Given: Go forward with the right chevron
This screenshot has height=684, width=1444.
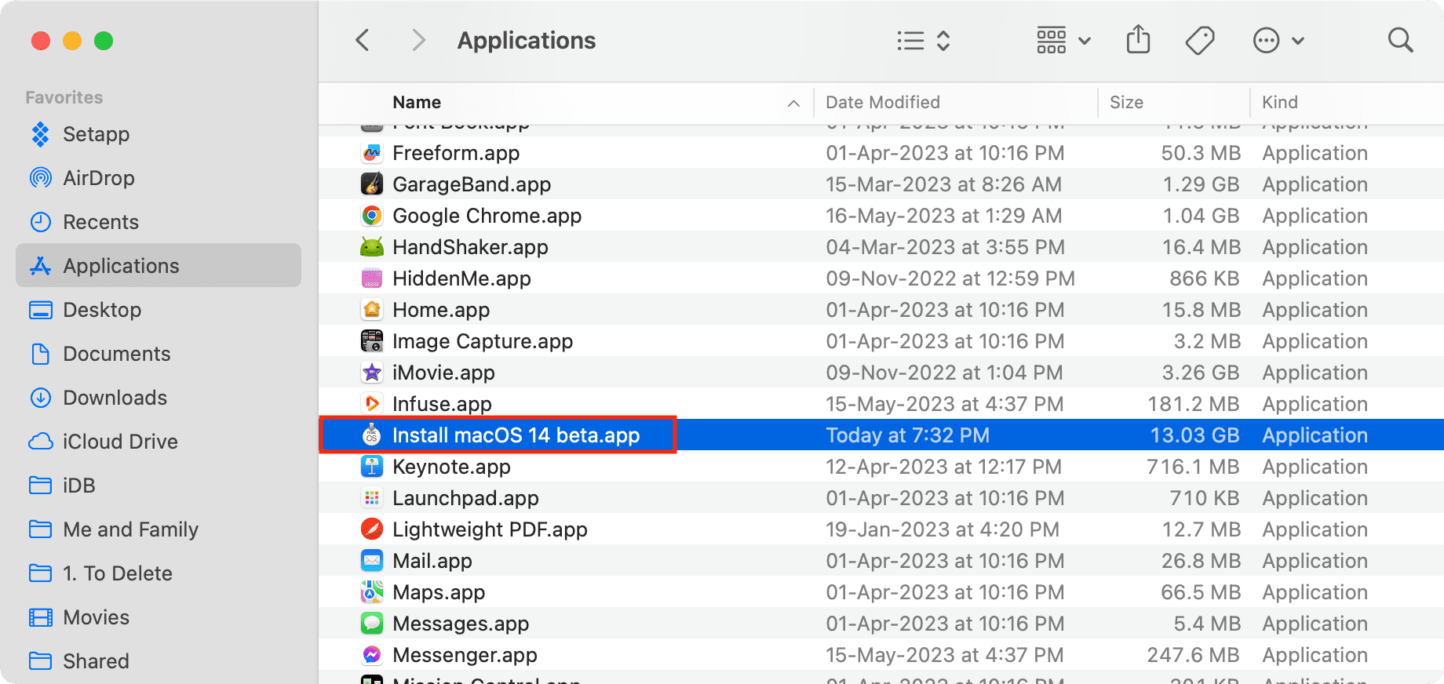Looking at the screenshot, I should point(419,40).
